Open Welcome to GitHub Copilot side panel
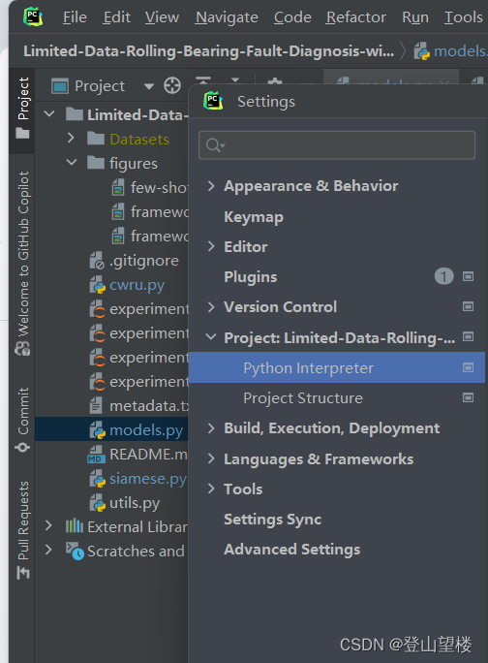Image resolution: width=488 pixels, height=663 pixels. tap(22, 264)
